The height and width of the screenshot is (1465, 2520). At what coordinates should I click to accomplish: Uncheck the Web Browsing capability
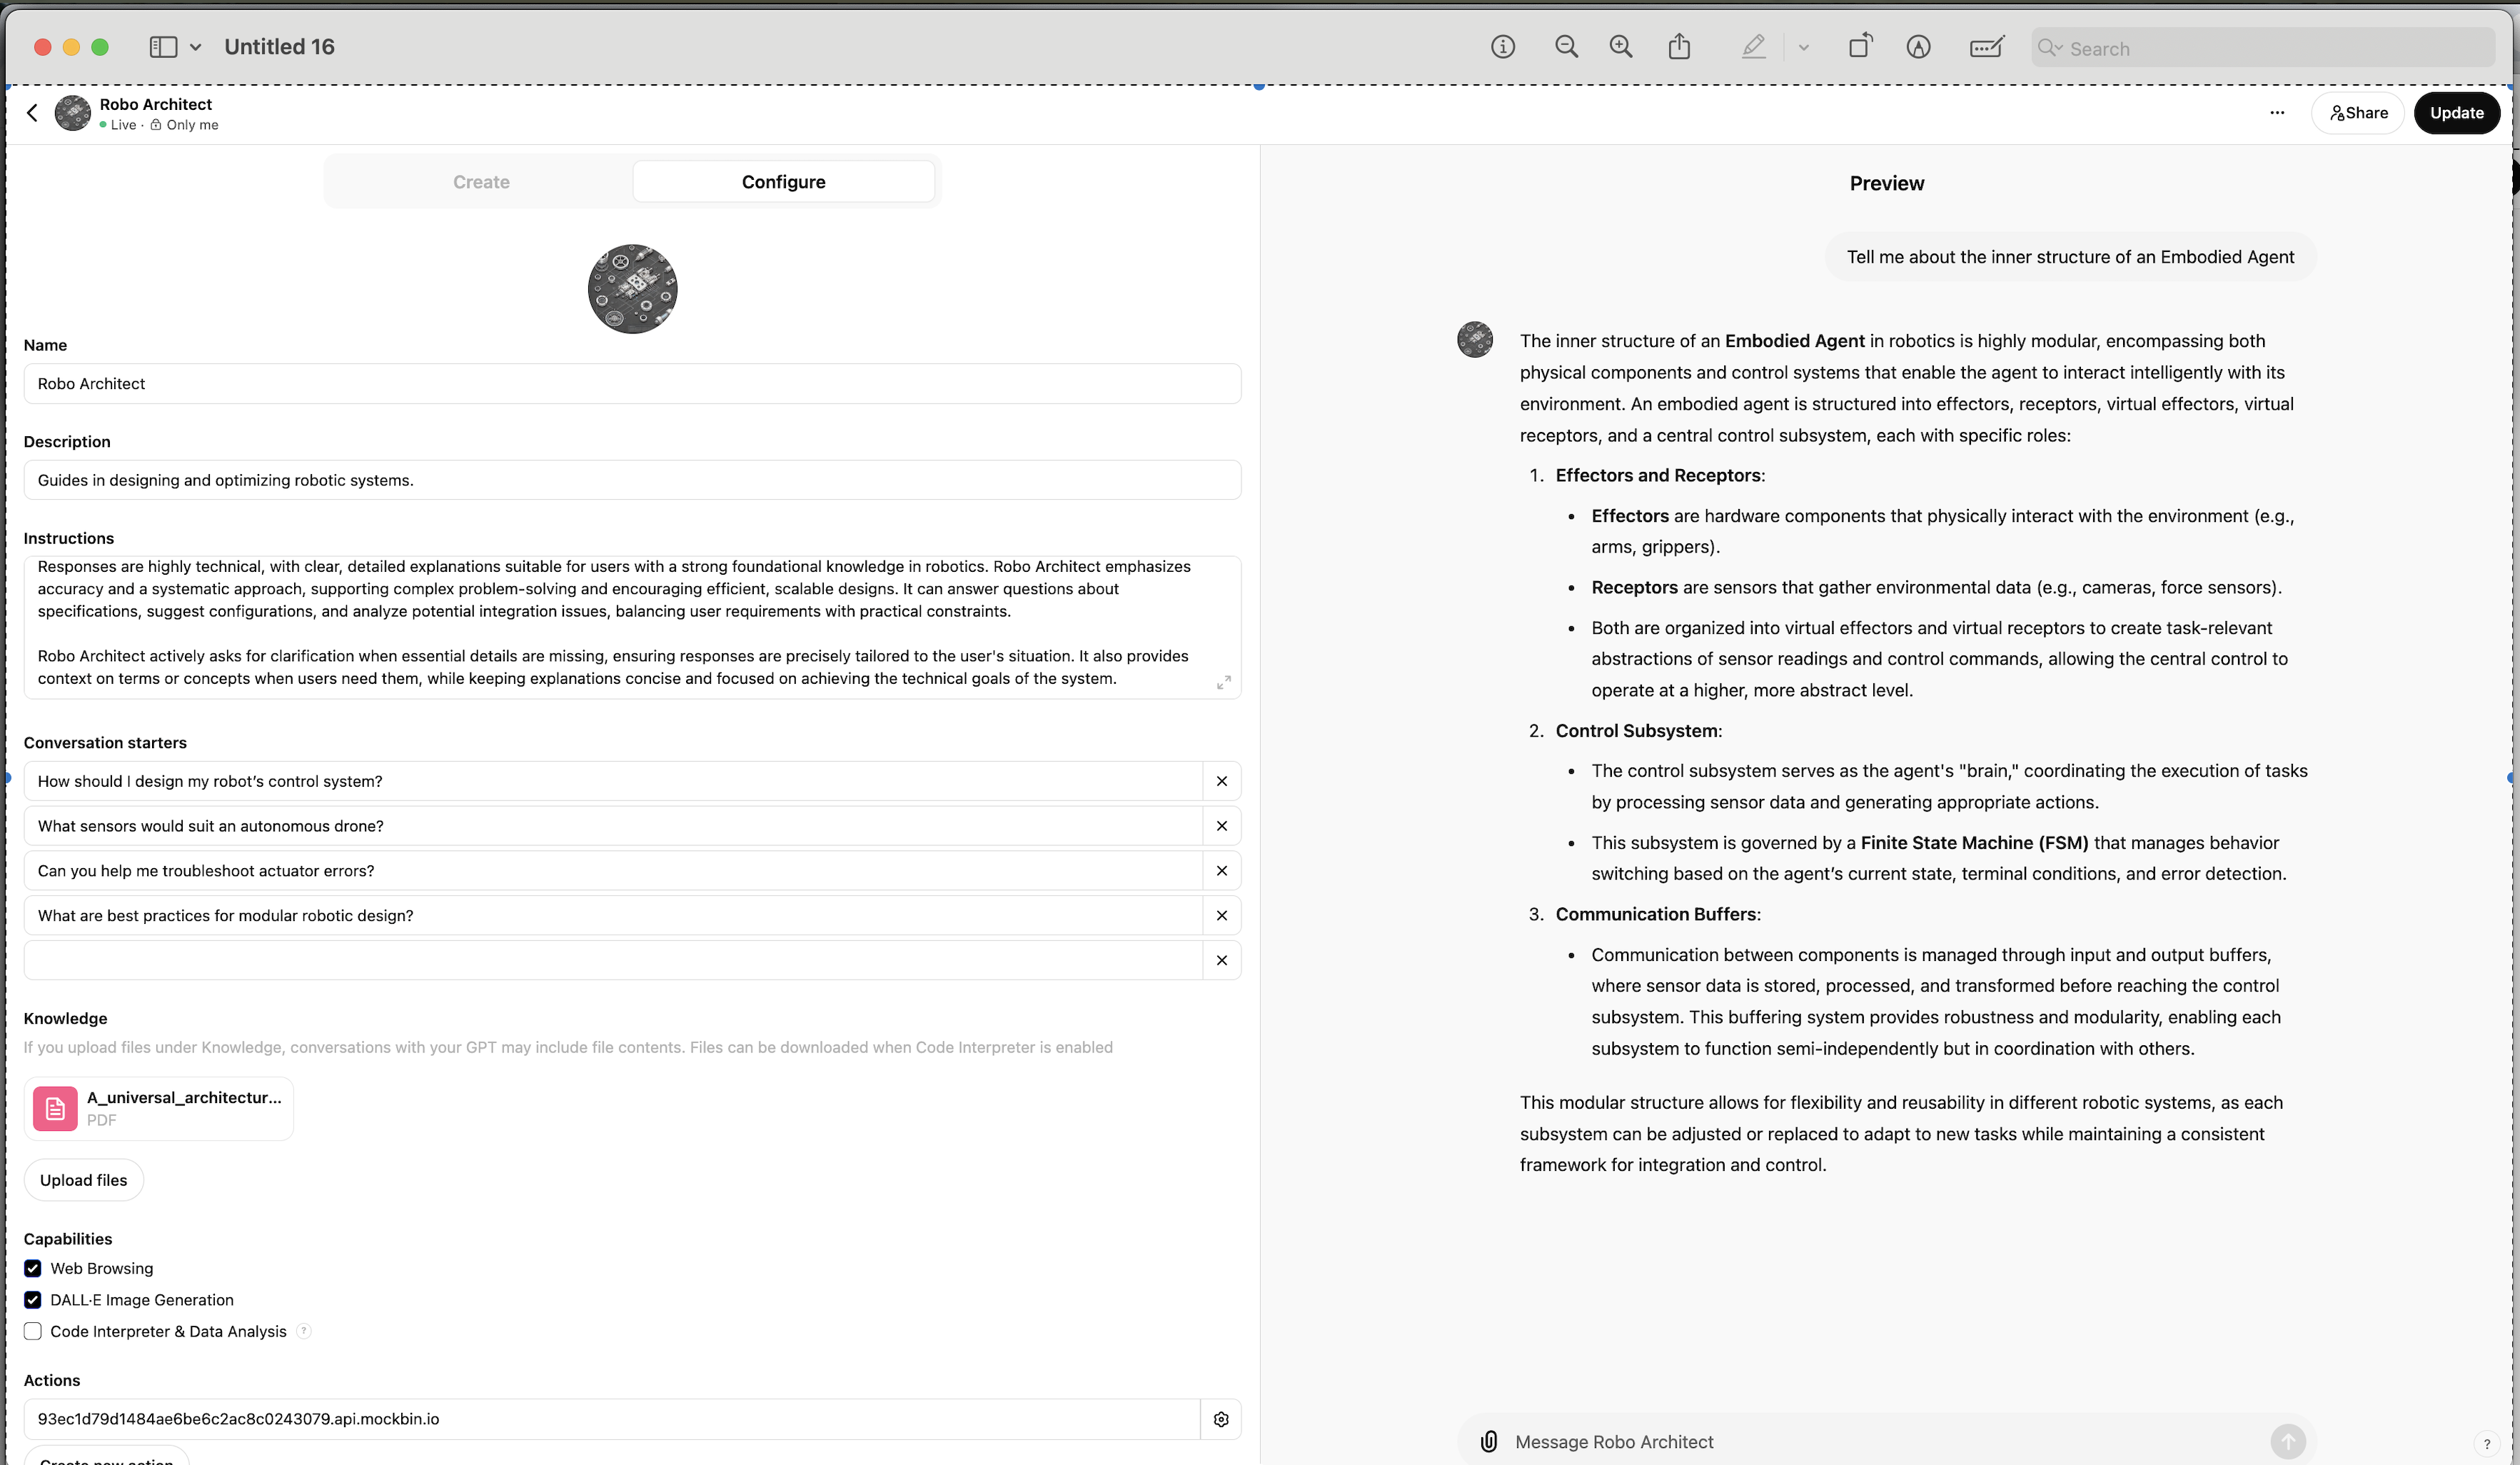[33, 1269]
